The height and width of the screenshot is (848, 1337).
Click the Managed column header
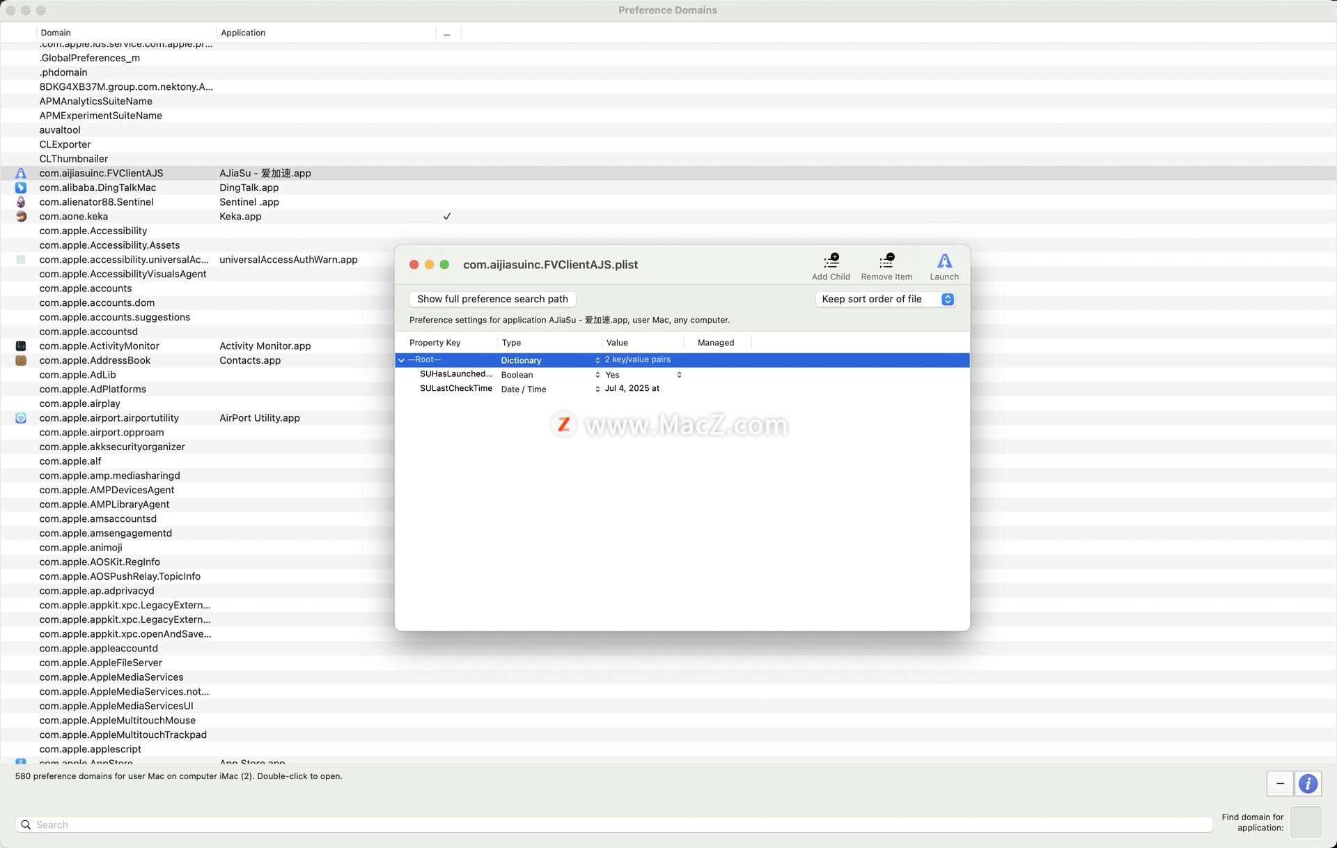(717, 343)
